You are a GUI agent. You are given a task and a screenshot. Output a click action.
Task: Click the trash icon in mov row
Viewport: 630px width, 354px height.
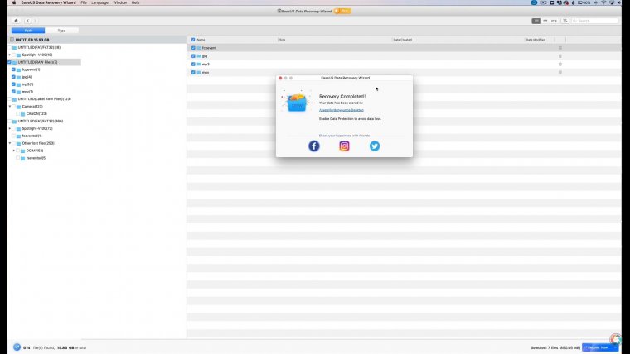pos(560,72)
